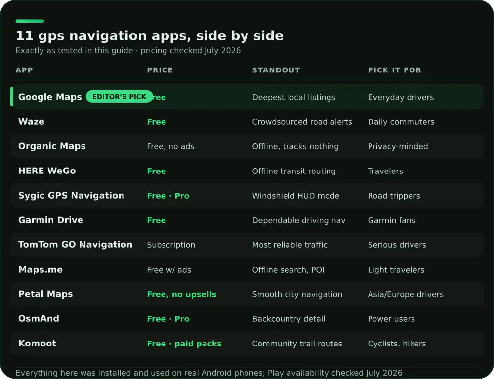This screenshot has width=494, height=379.
Task: Click the PRICE column header
Action: coord(160,70)
